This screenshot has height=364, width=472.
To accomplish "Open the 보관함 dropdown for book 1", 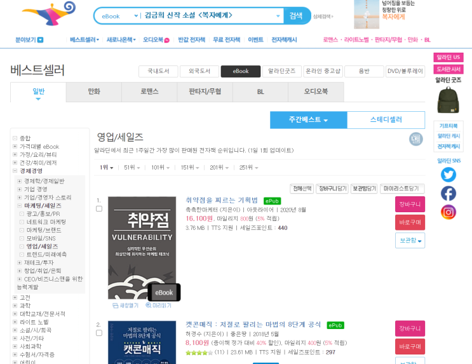I will (x=410, y=240).
